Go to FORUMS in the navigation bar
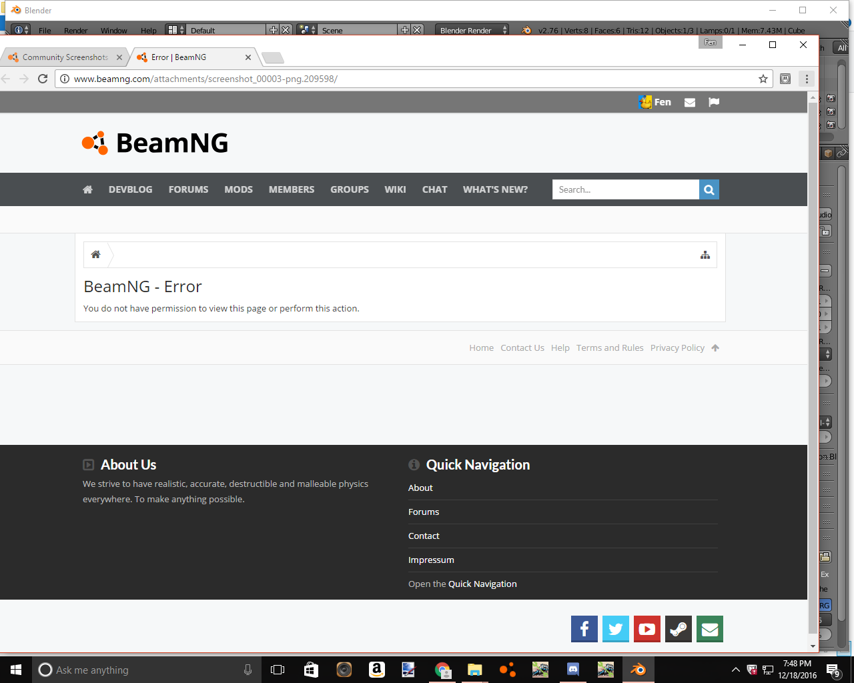854x683 pixels. coord(189,189)
